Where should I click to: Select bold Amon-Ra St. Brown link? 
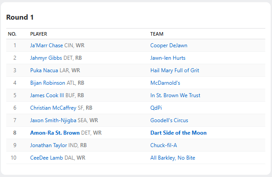[x=55, y=133]
